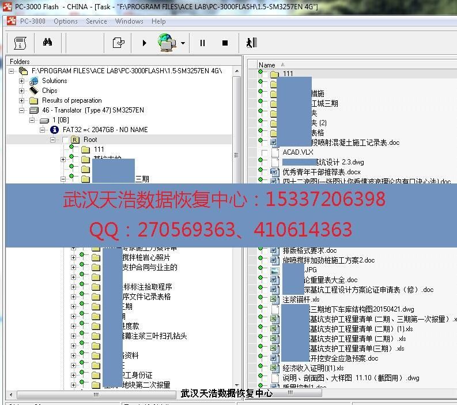Collapse the 46 - Translator SM3257EN node
The width and height of the screenshot is (457, 405).
pyautogui.click(x=22, y=110)
